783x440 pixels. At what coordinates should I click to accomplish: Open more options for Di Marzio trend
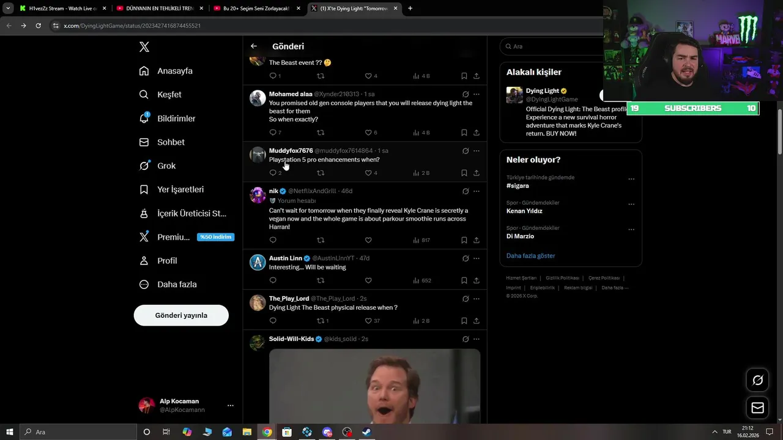point(631,230)
